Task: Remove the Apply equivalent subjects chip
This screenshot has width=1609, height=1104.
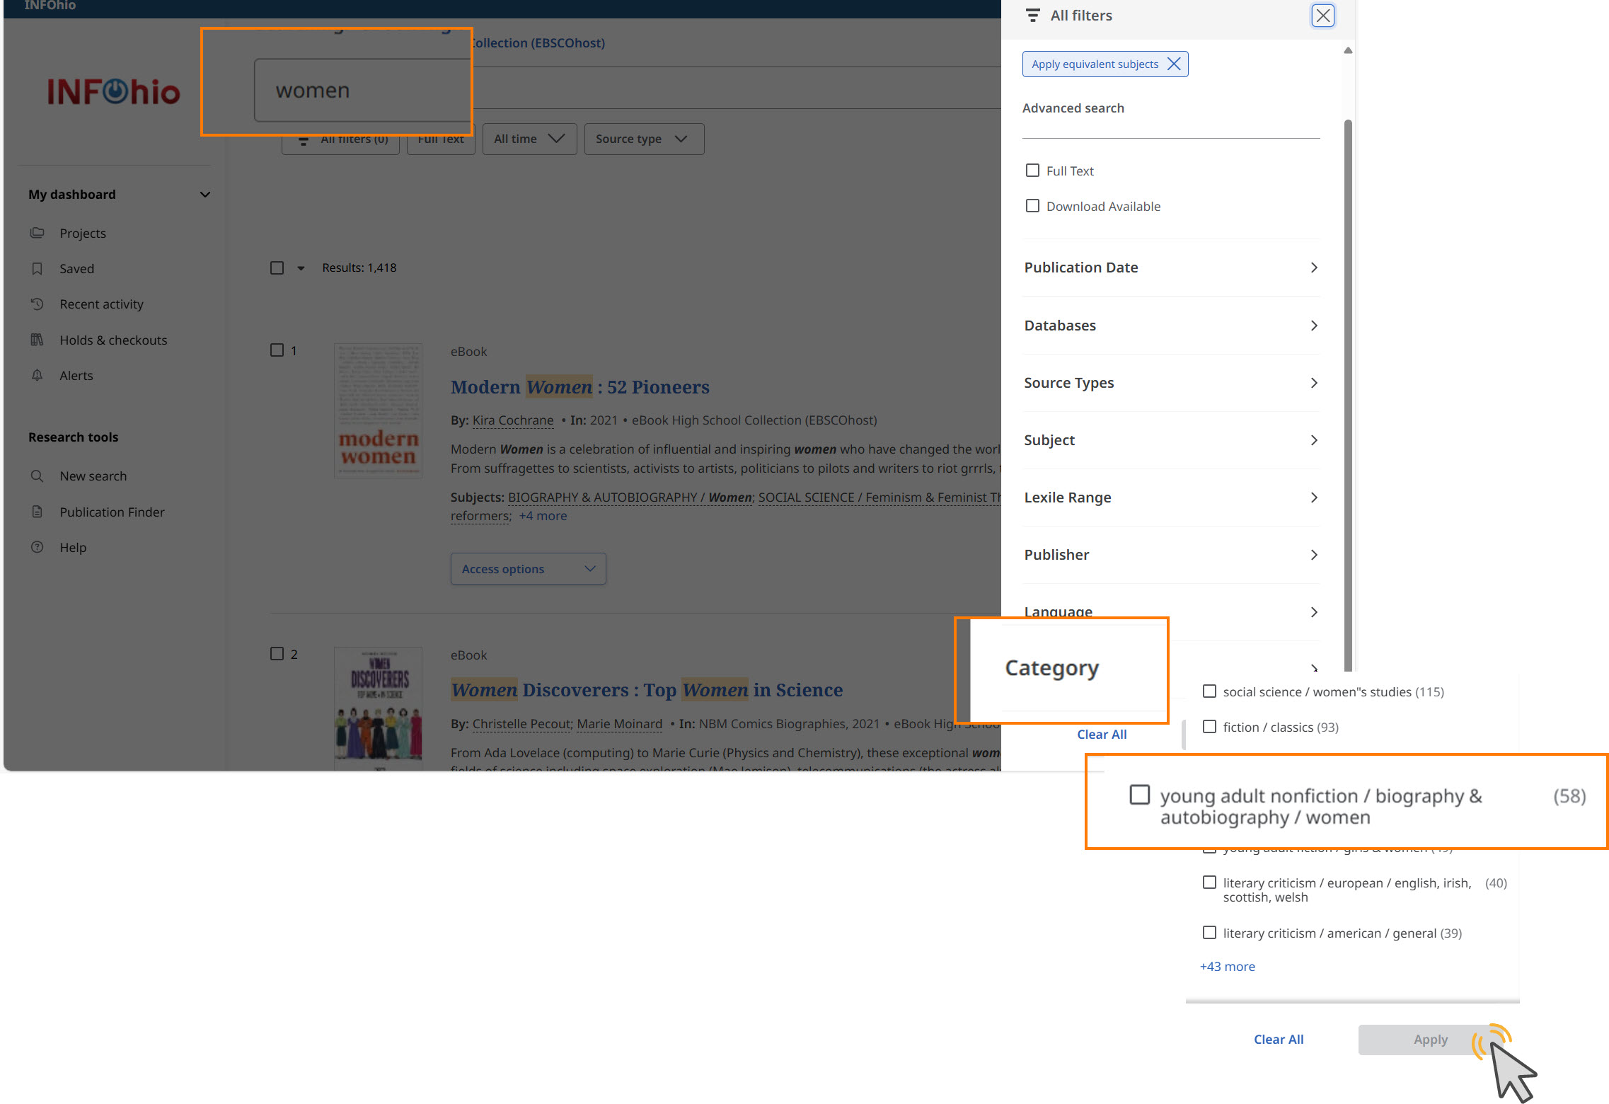Action: tap(1174, 64)
